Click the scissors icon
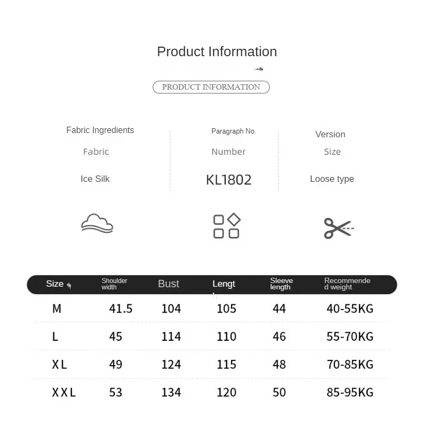 coord(338,228)
